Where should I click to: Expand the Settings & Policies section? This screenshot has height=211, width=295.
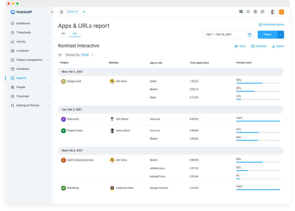click(49, 105)
